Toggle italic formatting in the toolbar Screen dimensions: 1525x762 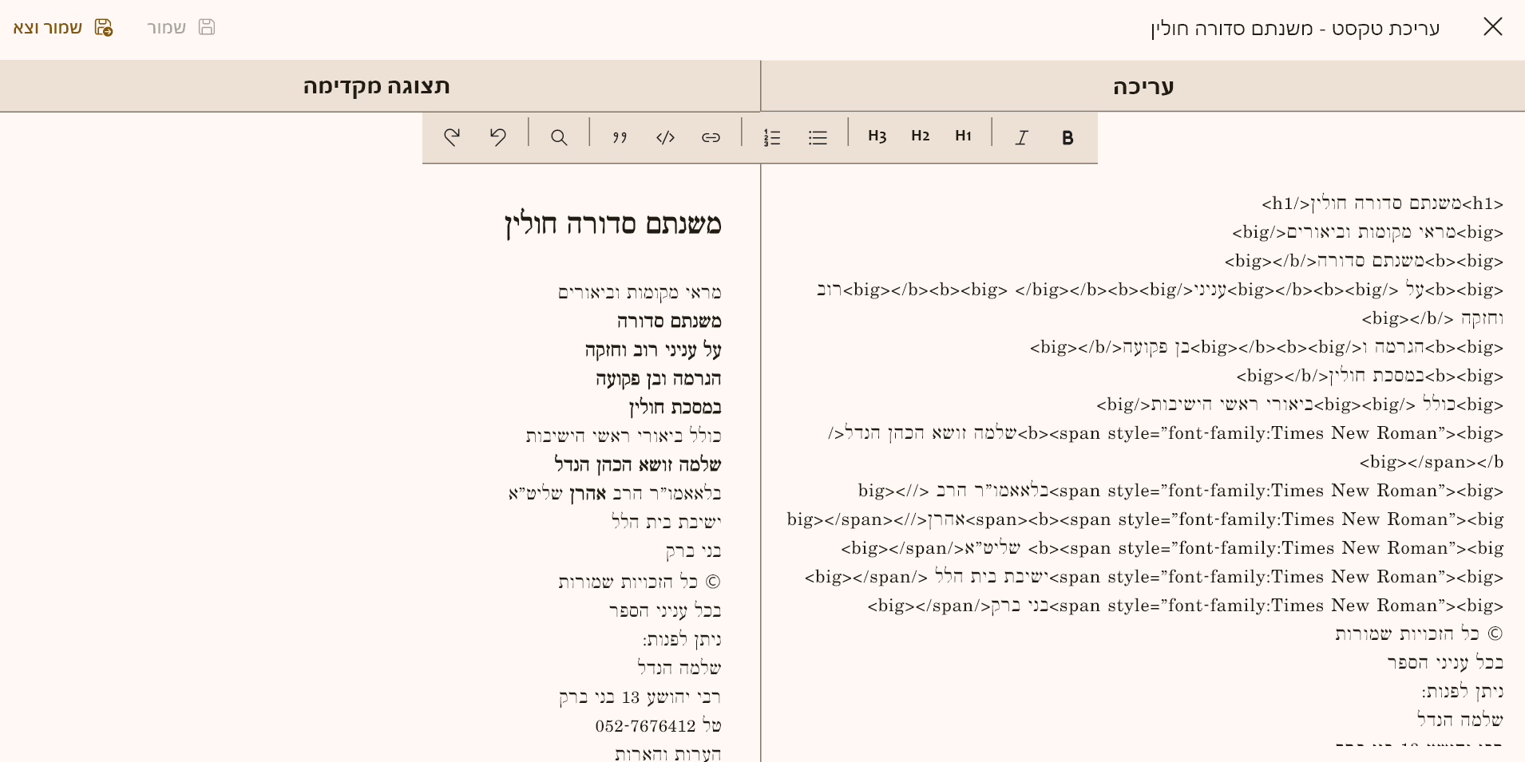tap(1021, 137)
